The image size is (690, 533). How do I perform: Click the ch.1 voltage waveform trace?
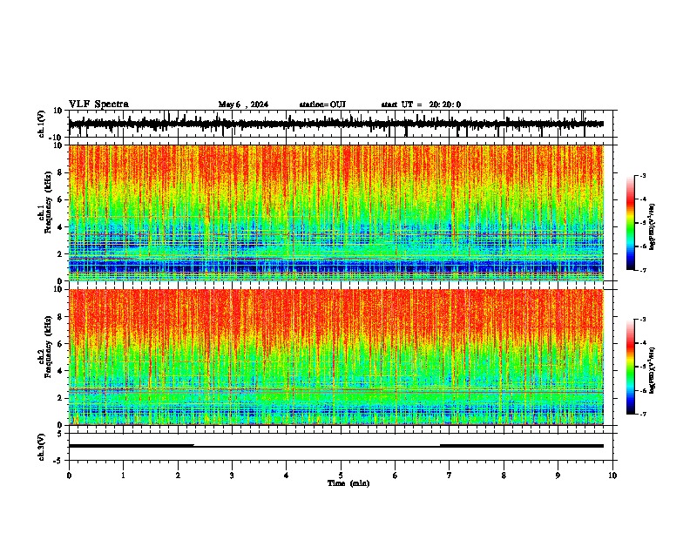click(335, 124)
